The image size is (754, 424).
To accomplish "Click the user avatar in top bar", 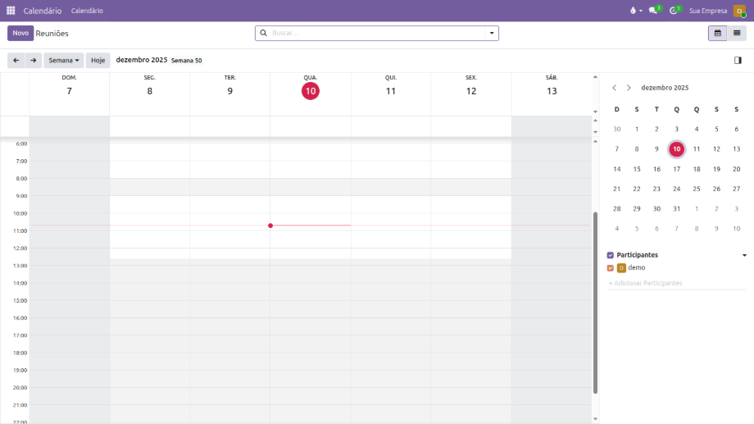I will click(739, 11).
